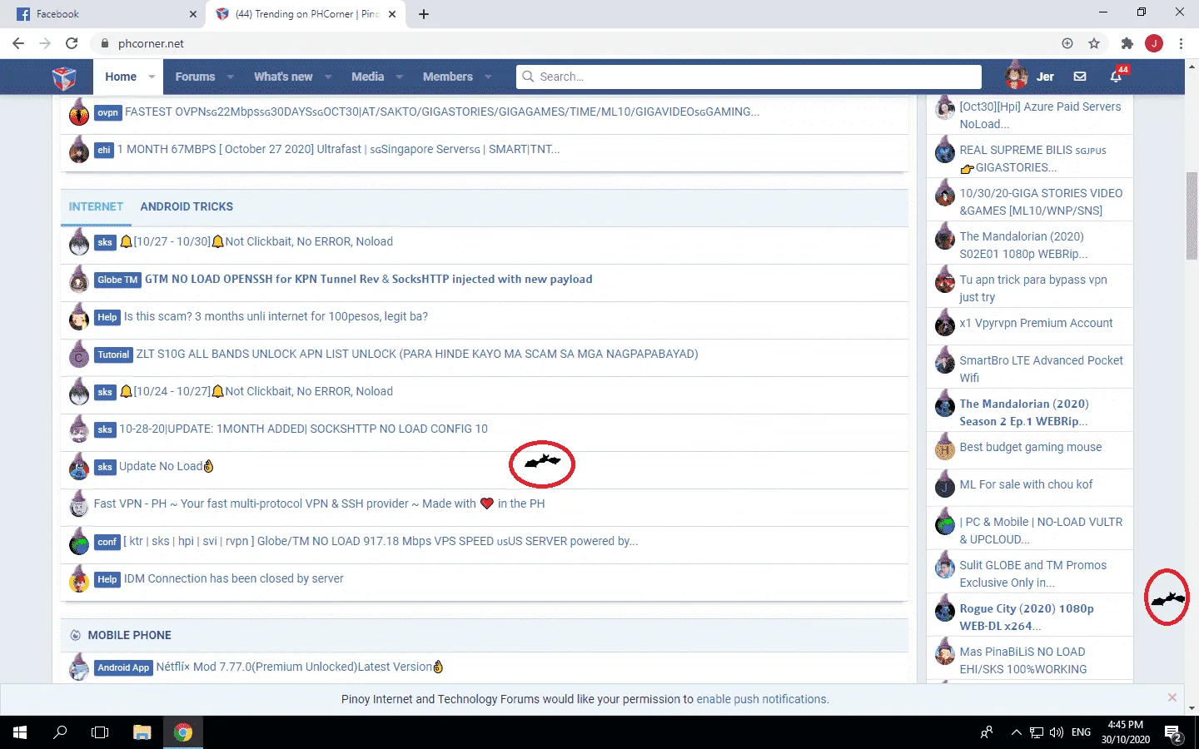
Task: Show hidden system tray icons chevron
Action: point(1016,732)
